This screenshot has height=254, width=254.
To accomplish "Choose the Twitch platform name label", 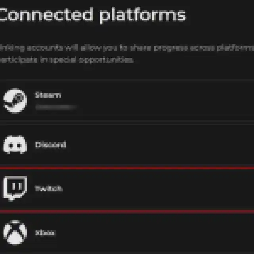I will pyautogui.click(x=48, y=189).
